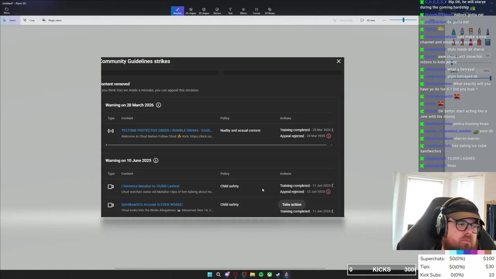Open the TECTONE PROTECTIVE ORDER video link

point(167,130)
